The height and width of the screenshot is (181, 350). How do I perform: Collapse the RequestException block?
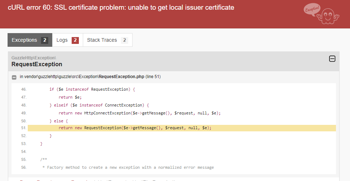point(332,59)
